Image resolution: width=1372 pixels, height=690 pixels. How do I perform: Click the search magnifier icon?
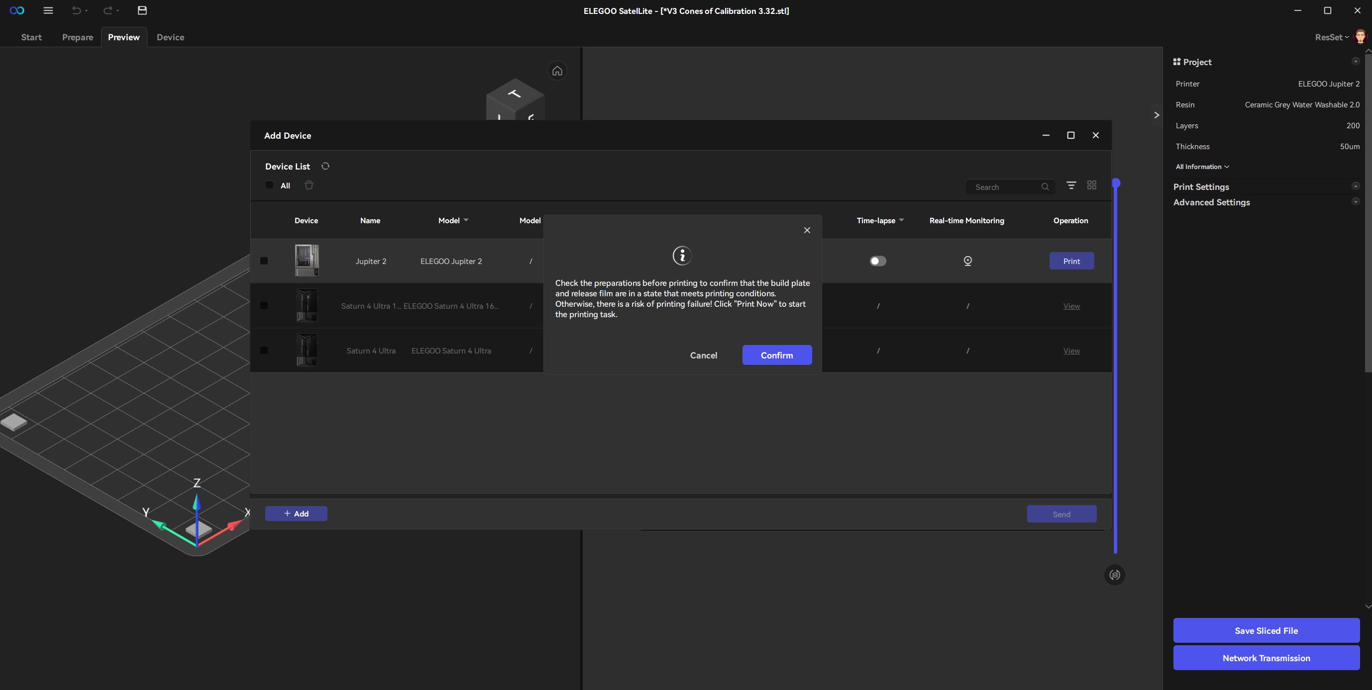click(x=1045, y=187)
